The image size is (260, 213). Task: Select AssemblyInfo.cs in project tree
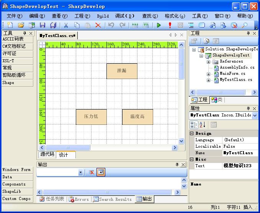237,68
